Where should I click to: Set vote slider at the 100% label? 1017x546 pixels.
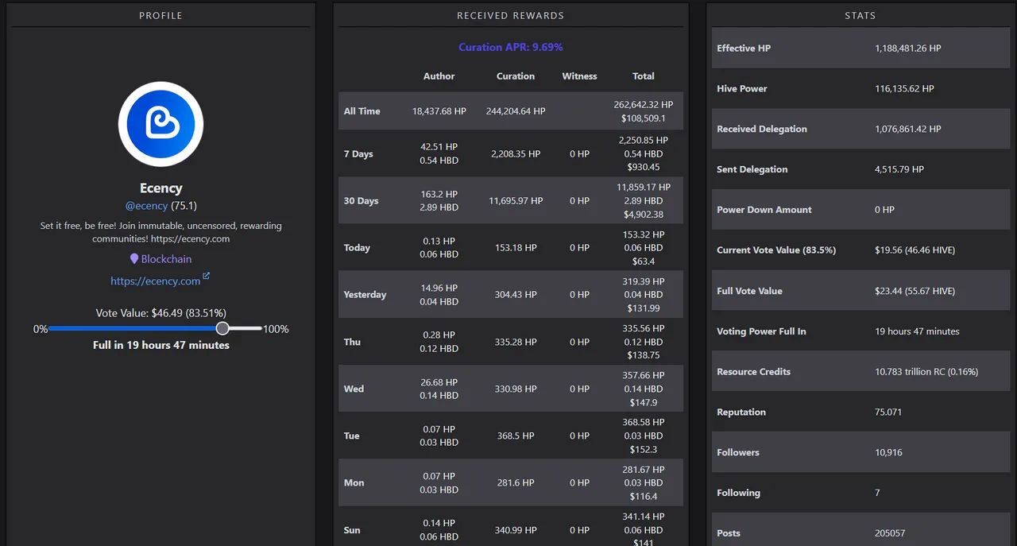[x=276, y=329]
